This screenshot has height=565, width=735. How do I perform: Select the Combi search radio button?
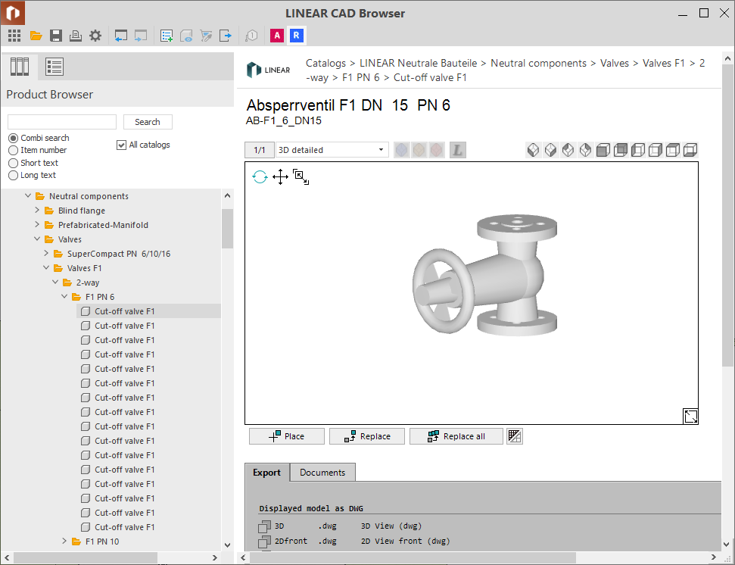click(13, 138)
